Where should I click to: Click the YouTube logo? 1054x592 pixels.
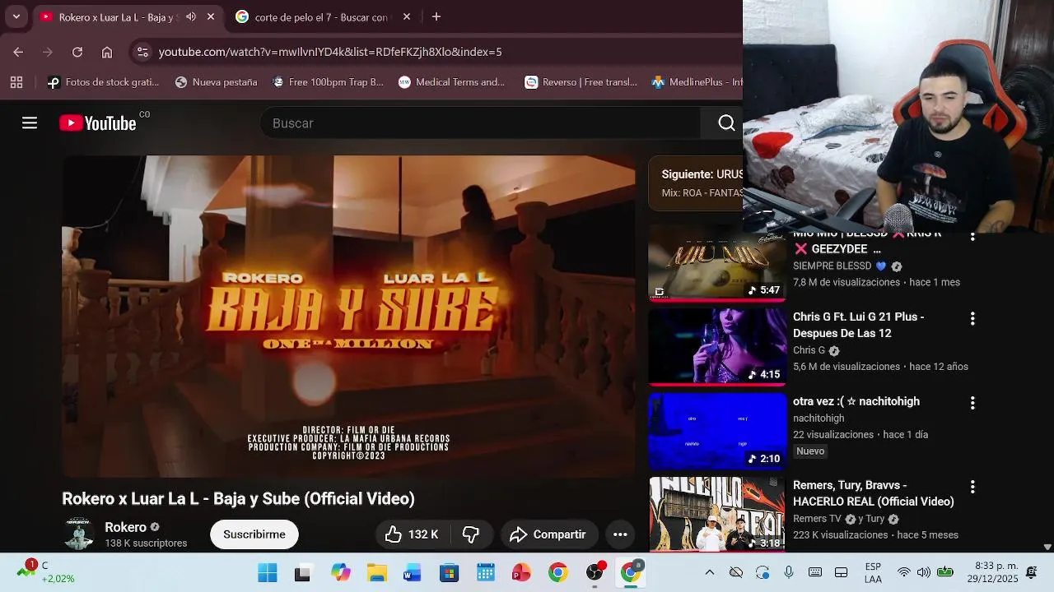(x=98, y=123)
